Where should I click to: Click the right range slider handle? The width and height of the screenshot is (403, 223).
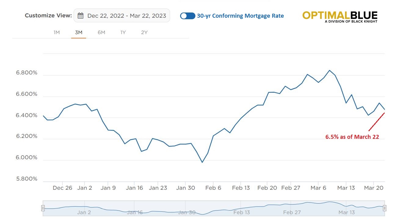tap(385, 208)
